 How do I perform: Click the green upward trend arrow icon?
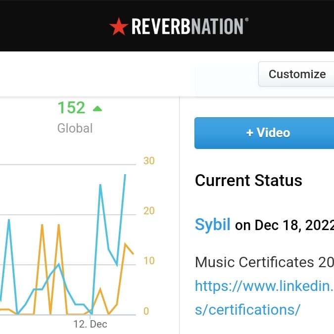click(97, 109)
